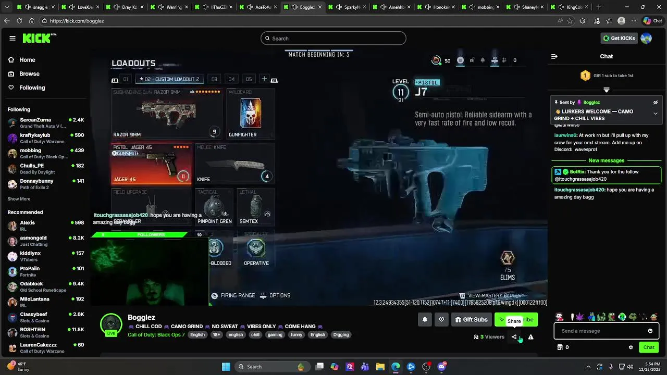Switch to the SparkyN browser tab
Viewport: 667px width, 375px height.
[347, 7]
